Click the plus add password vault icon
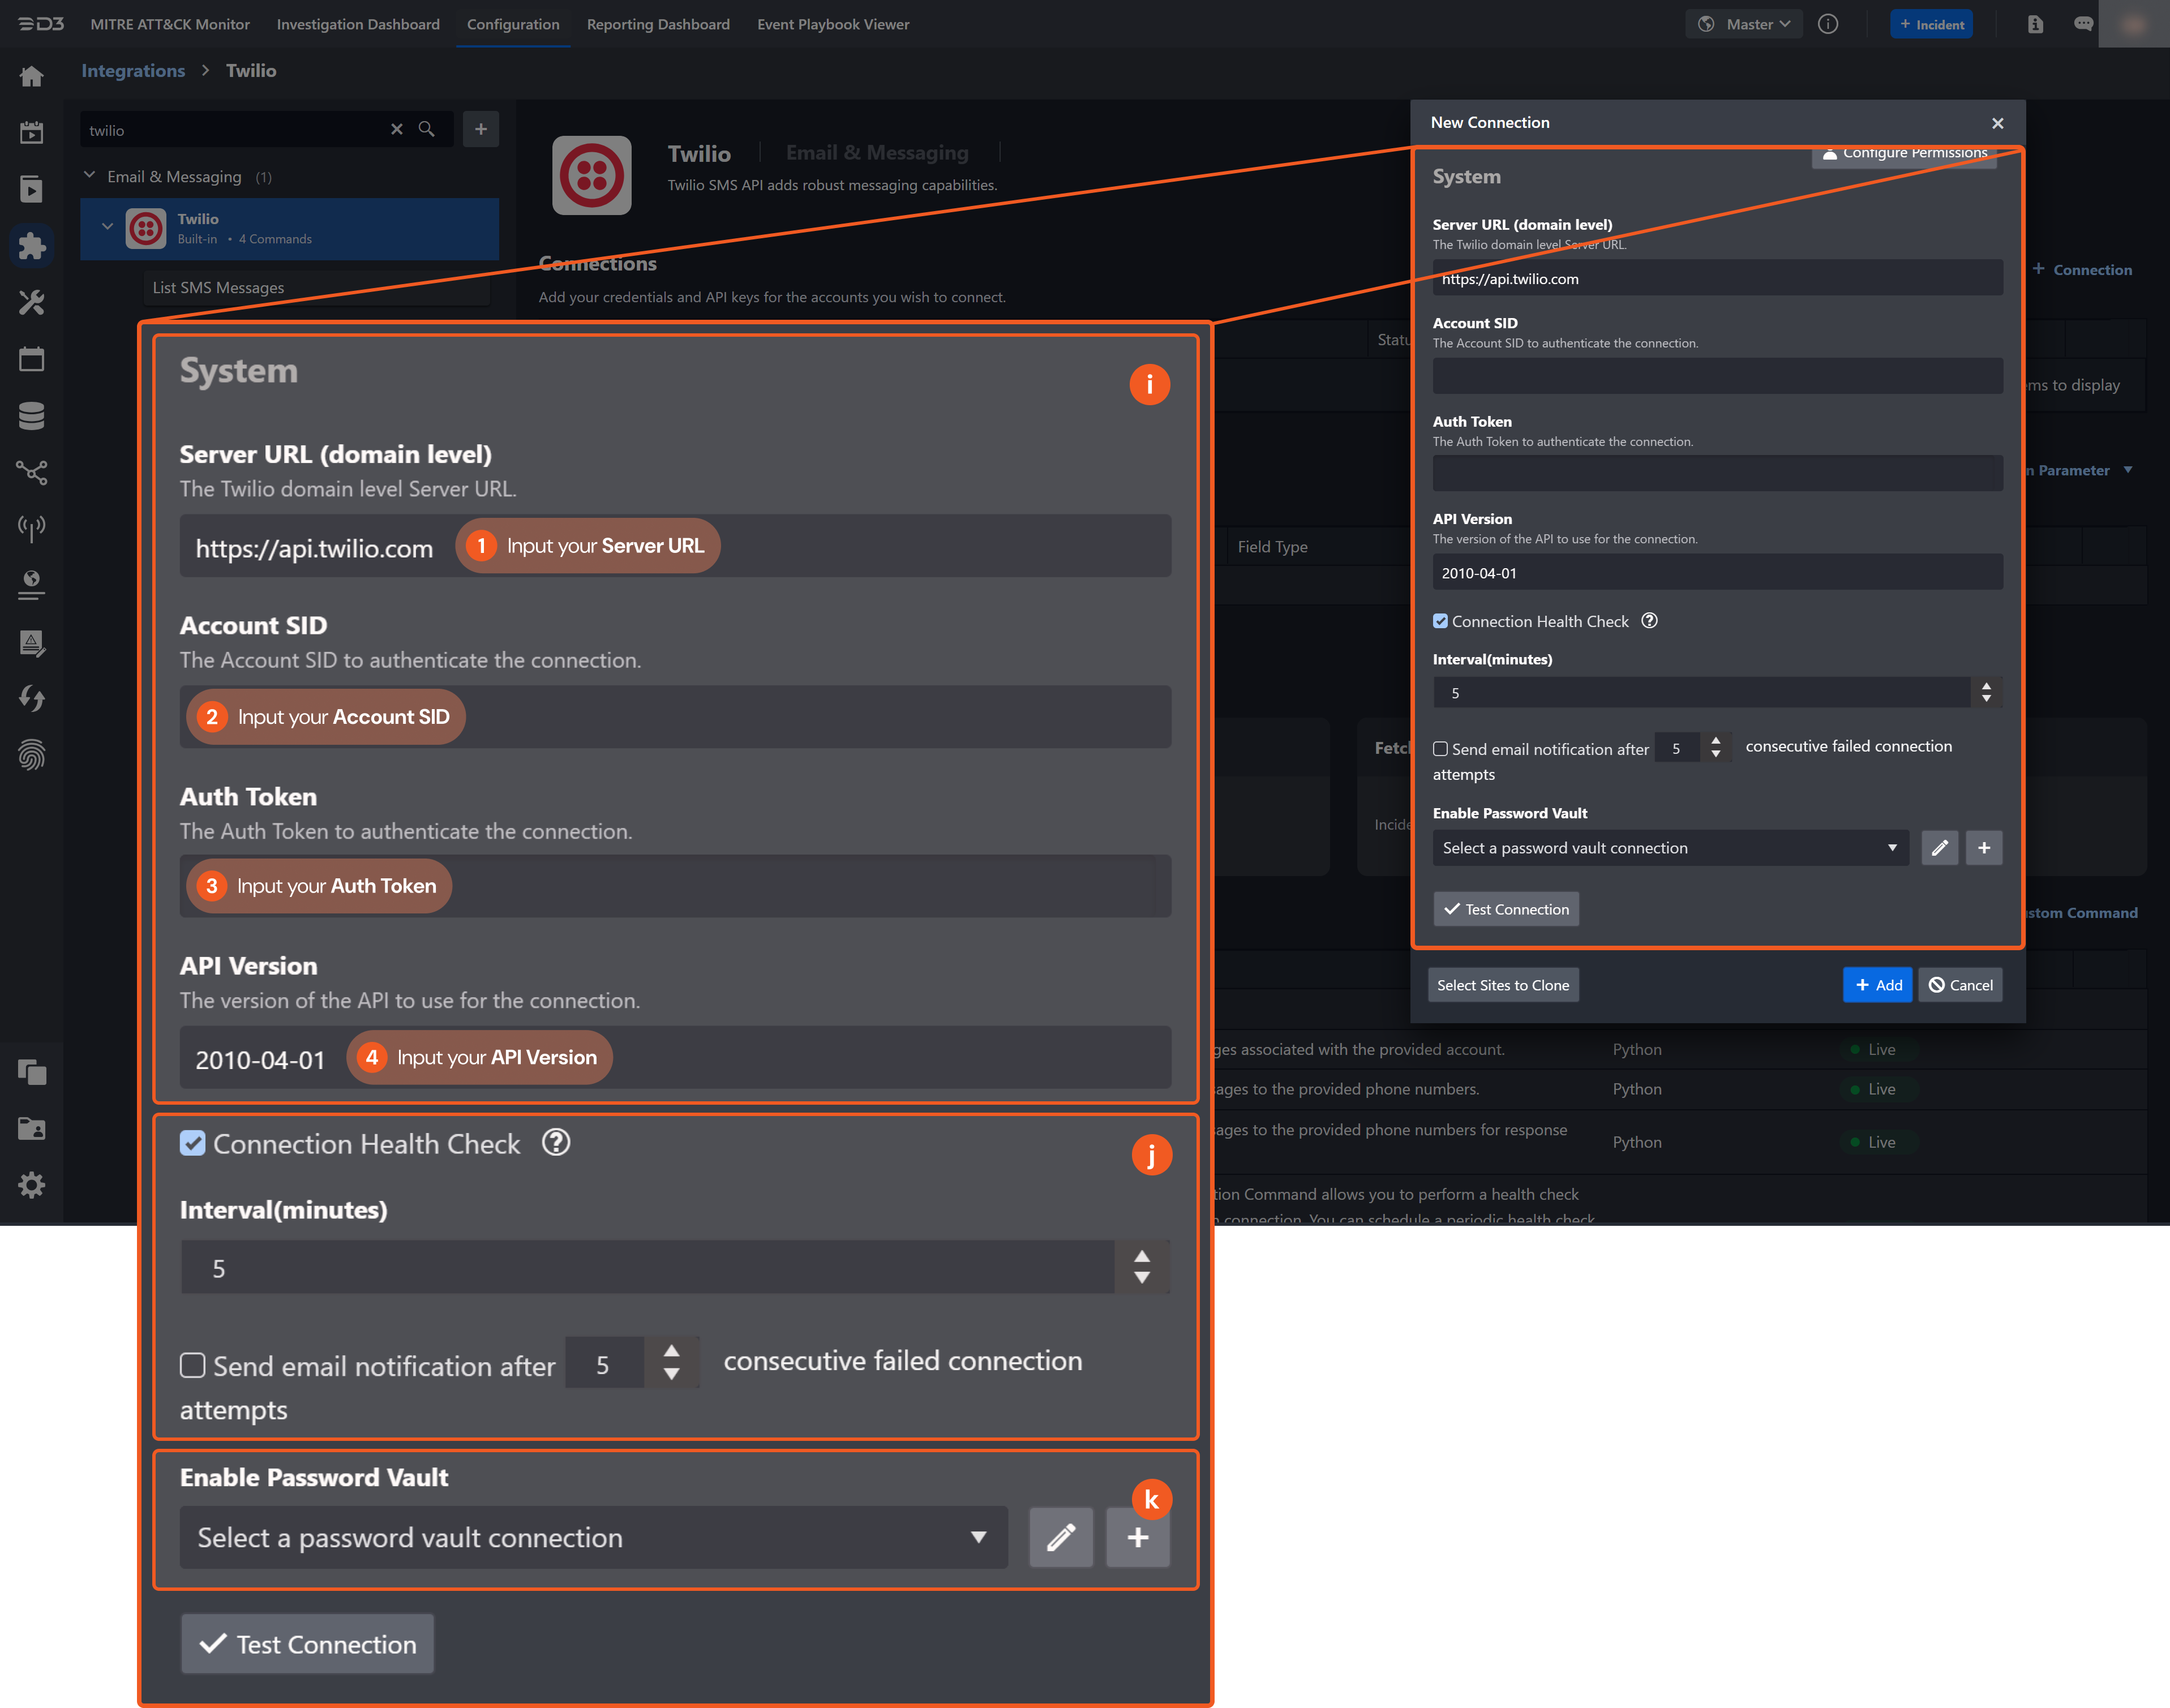Image resolution: width=2170 pixels, height=1708 pixels. 1984,848
